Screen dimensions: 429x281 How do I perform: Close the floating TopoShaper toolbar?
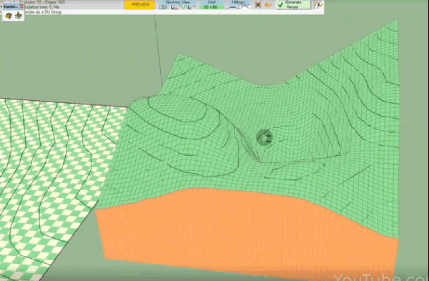click(21, 6)
